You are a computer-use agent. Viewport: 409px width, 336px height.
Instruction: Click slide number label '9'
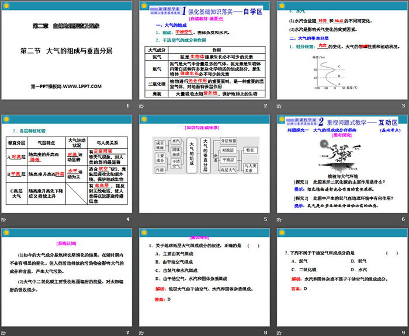click(x=403, y=332)
